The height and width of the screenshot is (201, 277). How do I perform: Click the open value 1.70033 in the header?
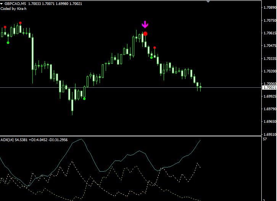pyautogui.click(x=34, y=4)
